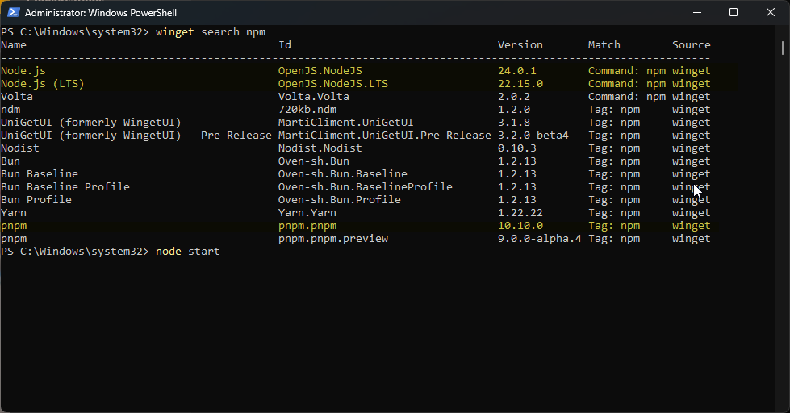Click the 'Administrator: Windows PowerShell' window title
790x413 pixels.
[101, 13]
